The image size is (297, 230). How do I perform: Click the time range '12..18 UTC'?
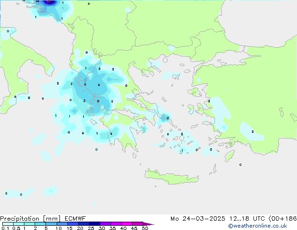pos(247,219)
